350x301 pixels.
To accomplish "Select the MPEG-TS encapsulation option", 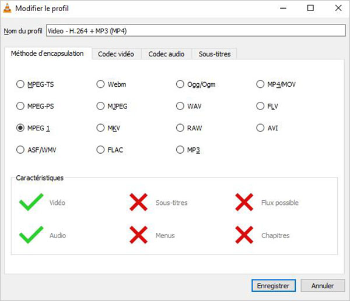I will 21,84.
